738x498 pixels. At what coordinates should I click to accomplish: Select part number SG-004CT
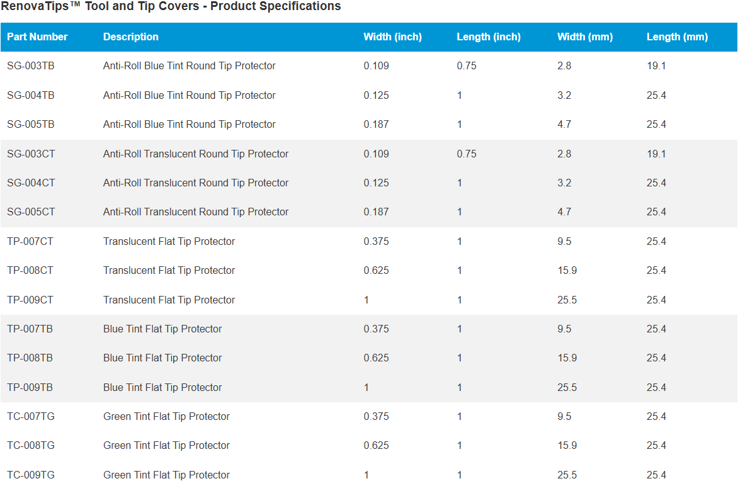point(31,183)
